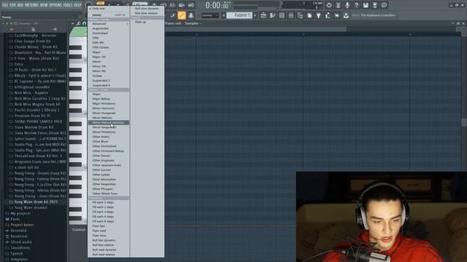Choose Slide up in second column

pyautogui.click(x=147, y=22)
